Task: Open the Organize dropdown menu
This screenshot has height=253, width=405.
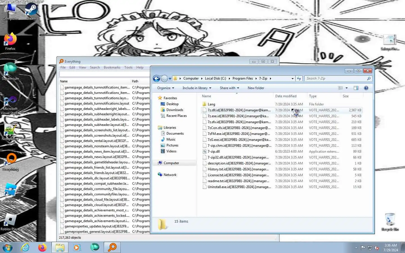Action: 166,88
